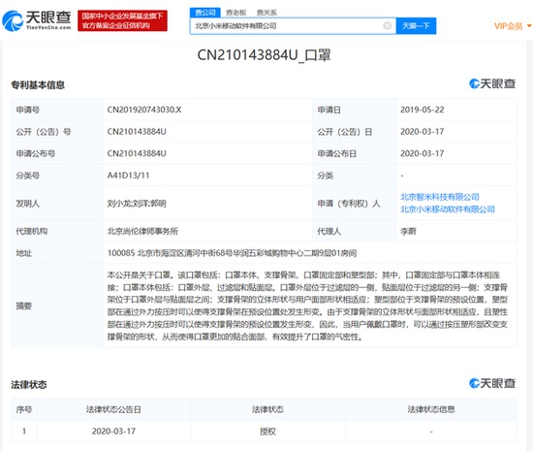Click the patent title CN210143884U_口罩

(265, 55)
